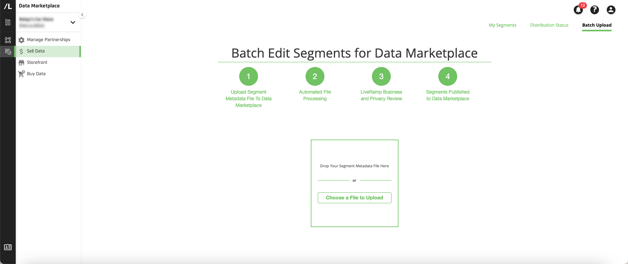Click the step 3 circle

(381, 76)
